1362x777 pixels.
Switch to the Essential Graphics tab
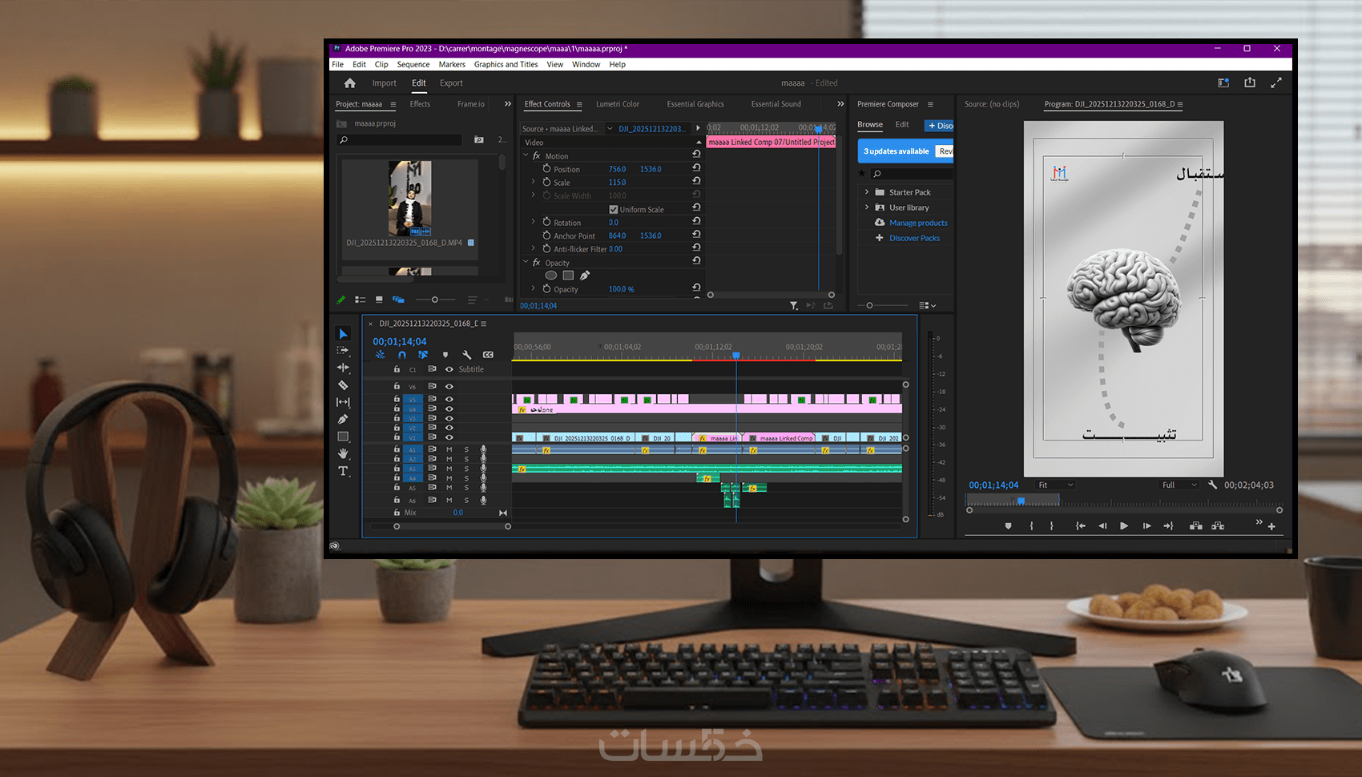click(x=695, y=104)
